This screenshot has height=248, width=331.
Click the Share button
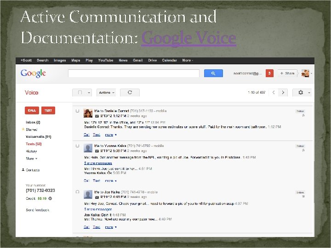tap(287, 73)
